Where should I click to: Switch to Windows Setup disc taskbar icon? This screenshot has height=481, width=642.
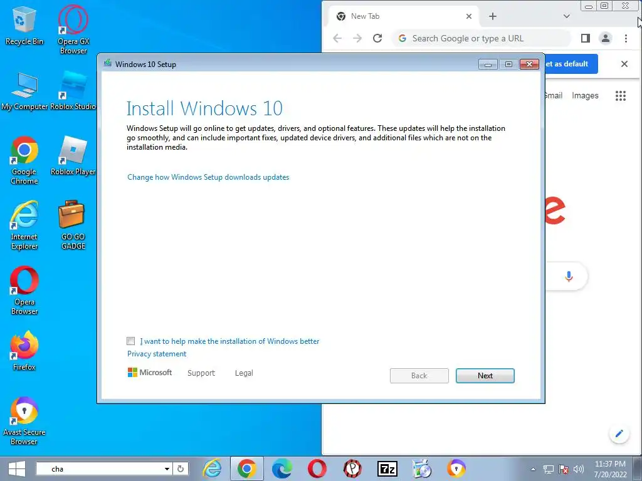click(x=422, y=468)
